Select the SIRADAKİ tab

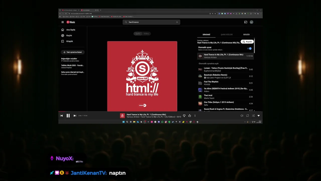tap(206, 34)
